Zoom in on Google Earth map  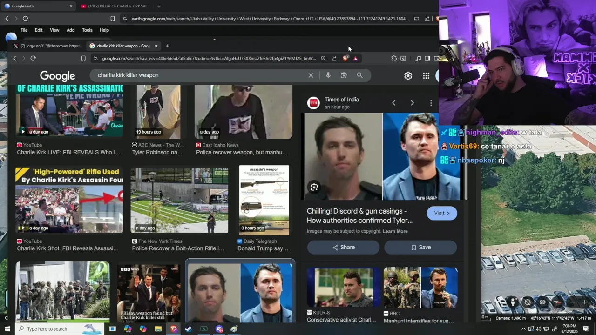585,302
